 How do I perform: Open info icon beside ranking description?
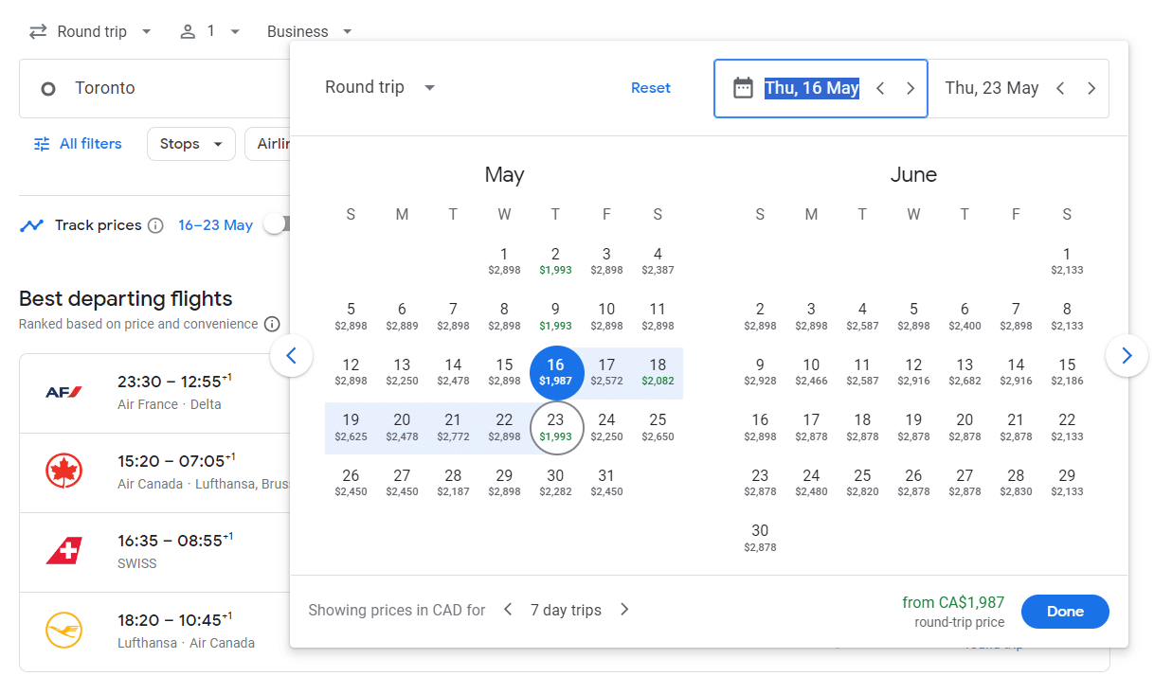[x=272, y=324]
